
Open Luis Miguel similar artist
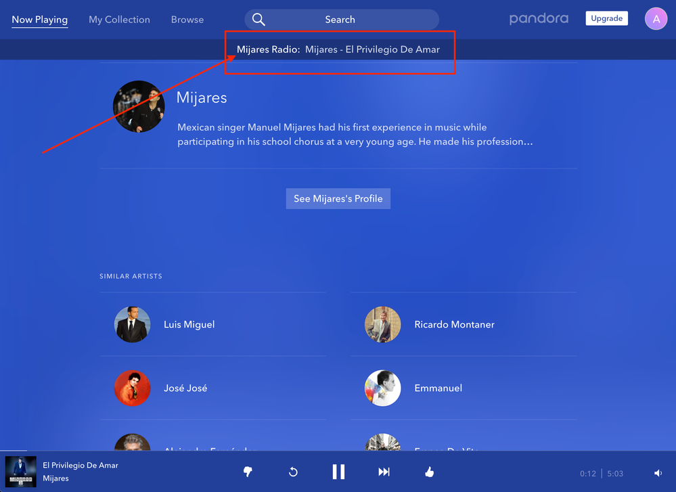[x=189, y=325]
